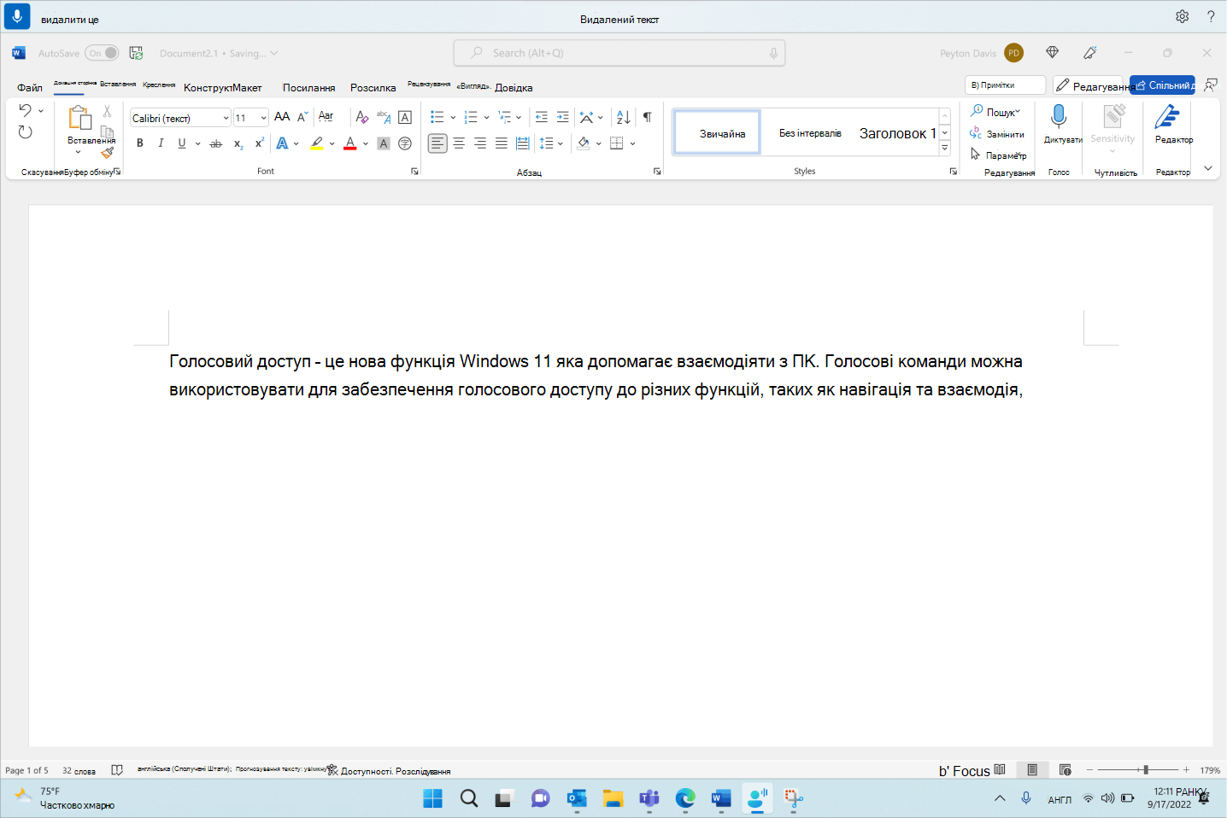Open voice access help question mark
Image resolution: width=1227 pixels, height=818 pixels.
[x=1211, y=16]
